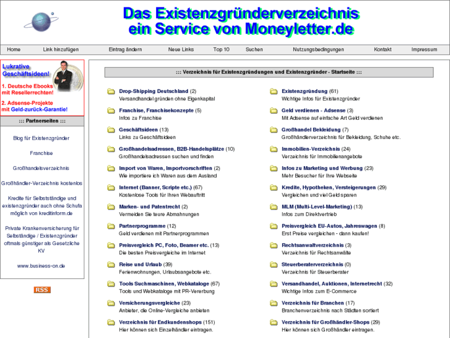Screen dimensions: 450x338
Task: Follow the Immobilien-Verzeichnis category link
Action: [x=311, y=149]
